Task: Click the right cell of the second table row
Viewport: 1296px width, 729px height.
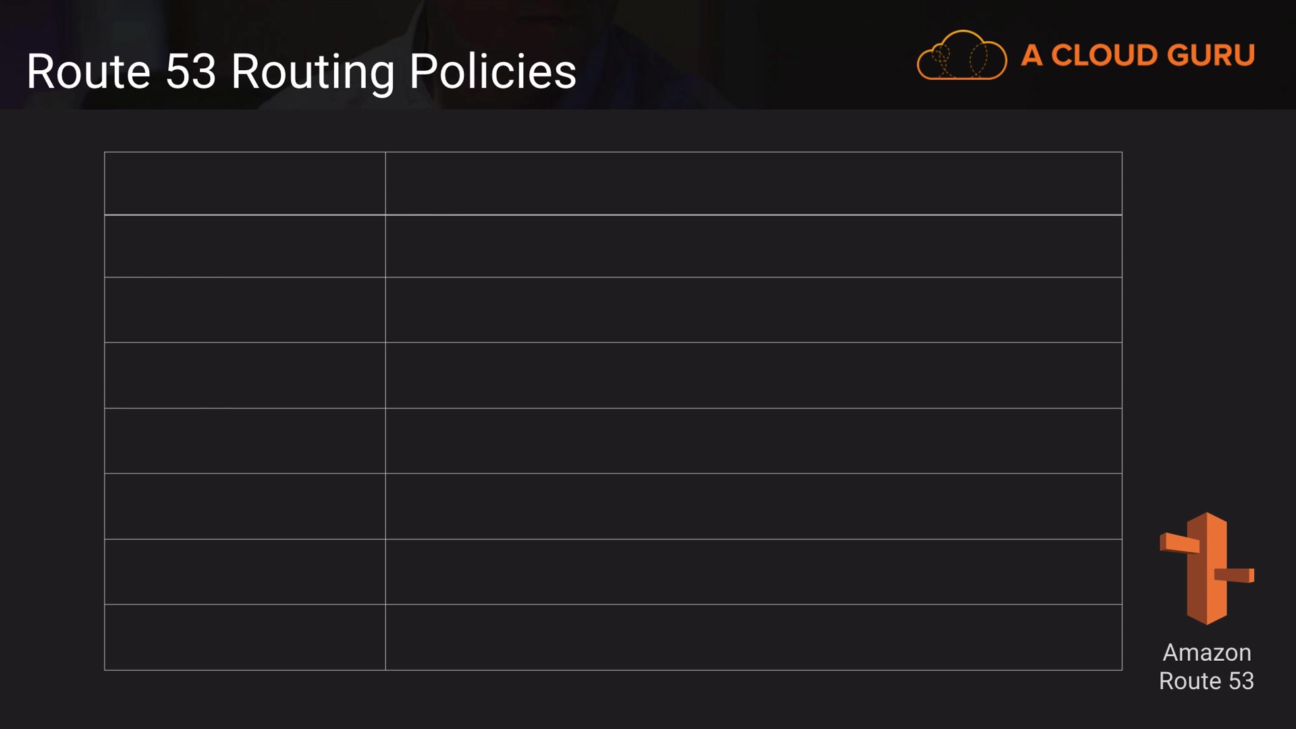Action: pos(753,246)
